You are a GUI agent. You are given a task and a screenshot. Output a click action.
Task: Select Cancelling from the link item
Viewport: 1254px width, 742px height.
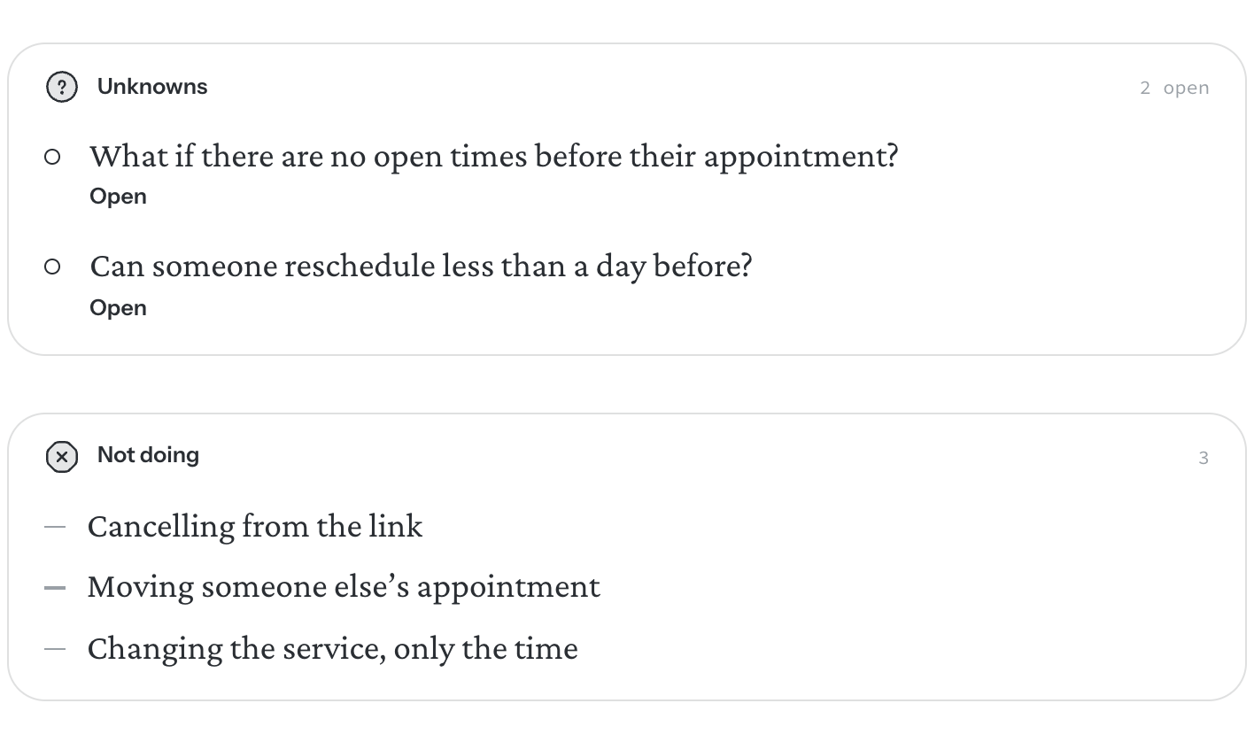pos(255,526)
